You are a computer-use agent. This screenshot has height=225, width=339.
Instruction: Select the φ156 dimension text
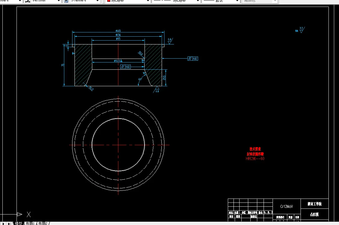point(118,35)
